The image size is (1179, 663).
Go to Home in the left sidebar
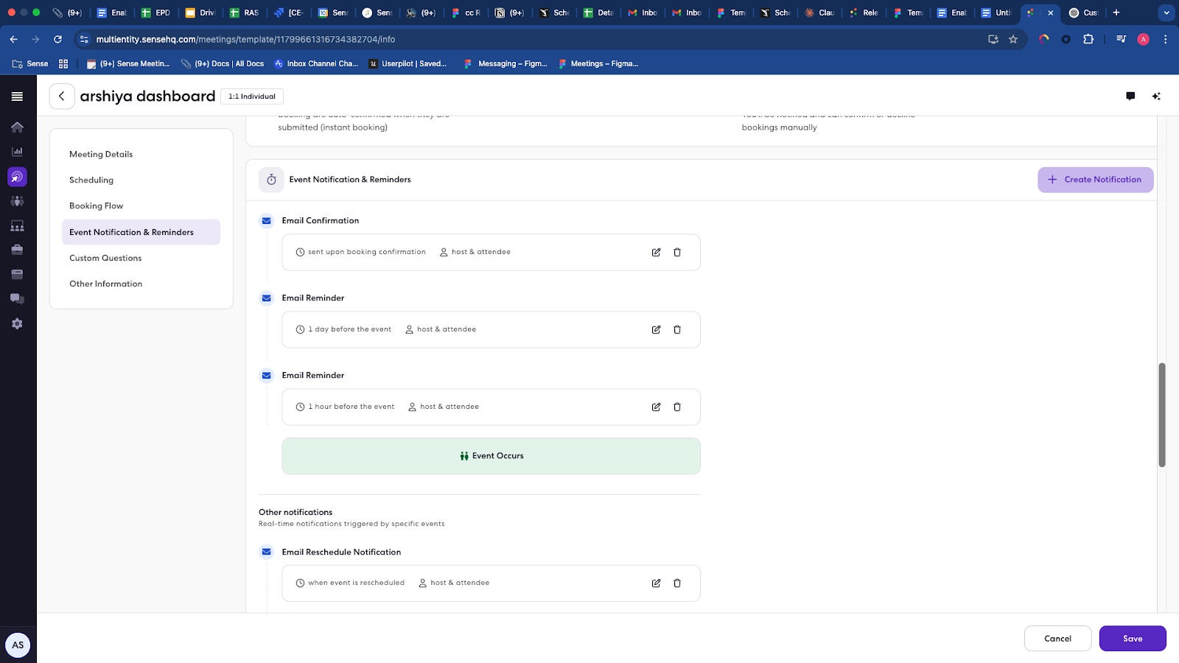[17, 127]
